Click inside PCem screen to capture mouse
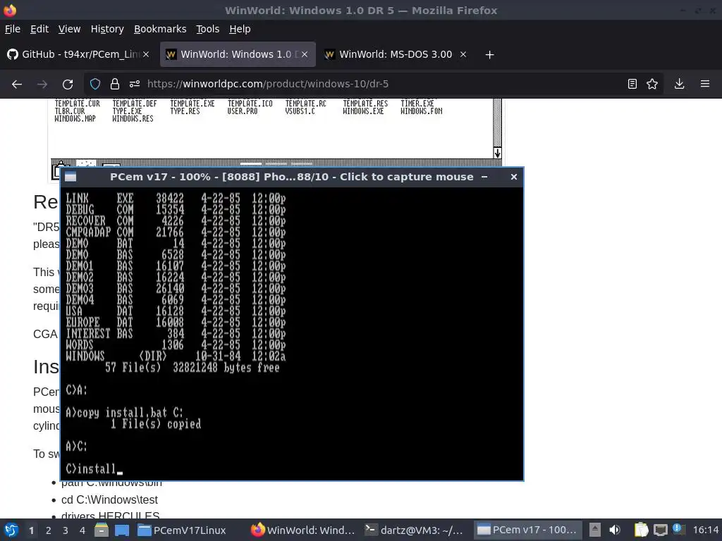Image resolution: width=722 pixels, height=541 pixels. click(x=292, y=333)
